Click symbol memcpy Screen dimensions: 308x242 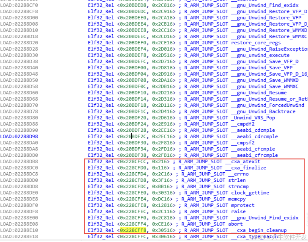click(237, 199)
